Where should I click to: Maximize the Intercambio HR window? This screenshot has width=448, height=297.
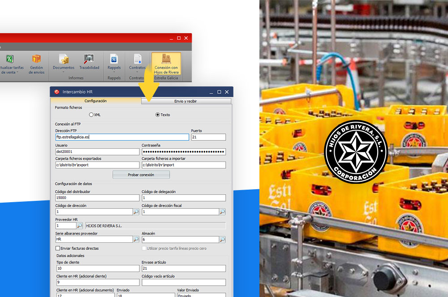point(219,92)
